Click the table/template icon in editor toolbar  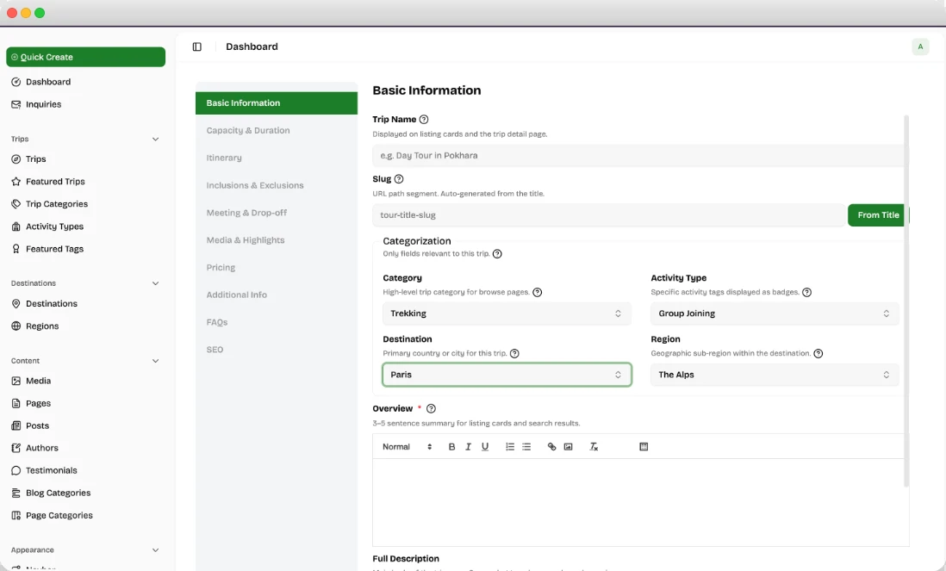tap(644, 447)
